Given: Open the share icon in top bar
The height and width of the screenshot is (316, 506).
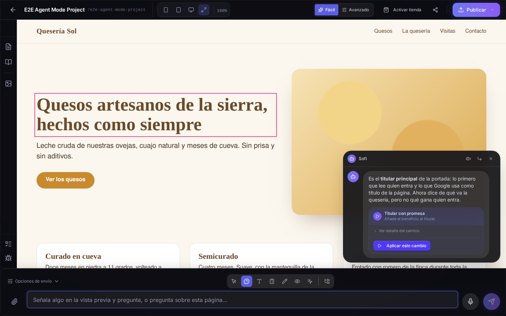Looking at the screenshot, I should coord(435,10).
